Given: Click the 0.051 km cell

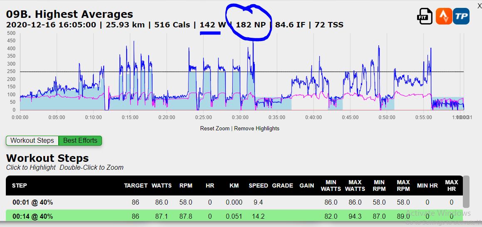Looking at the screenshot, I should tap(234, 216).
